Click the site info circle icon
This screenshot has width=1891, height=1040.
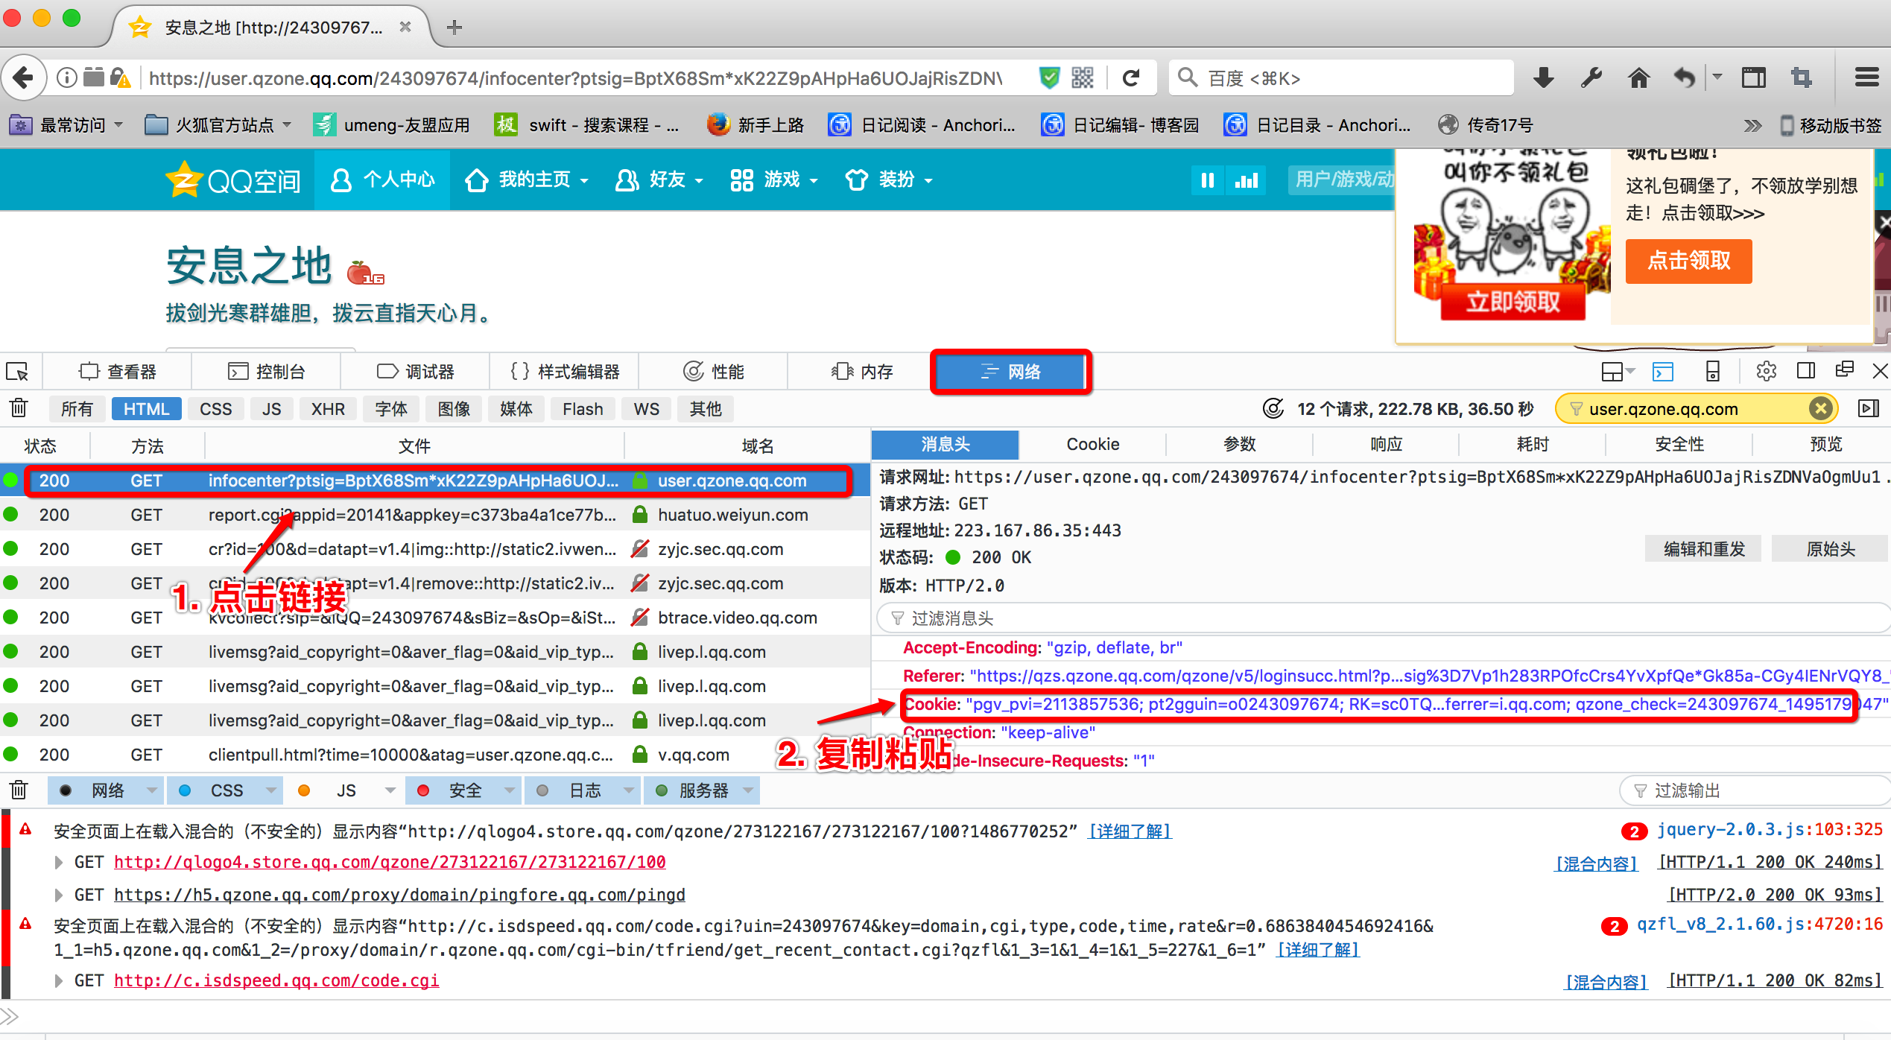point(66,77)
